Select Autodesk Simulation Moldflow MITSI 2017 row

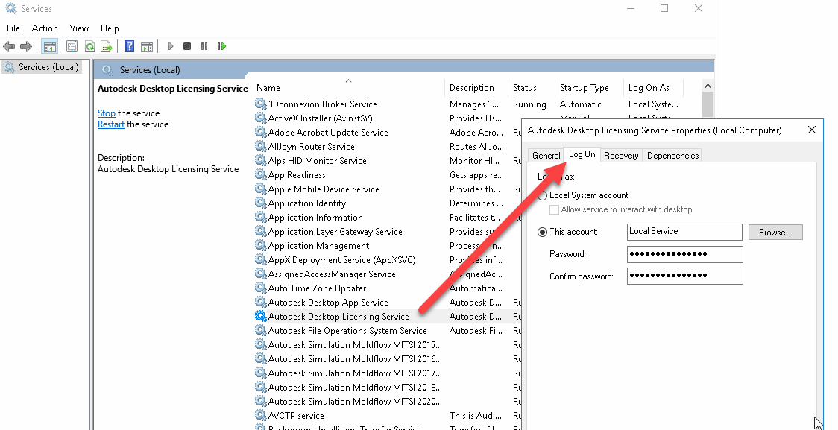click(355, 373)
